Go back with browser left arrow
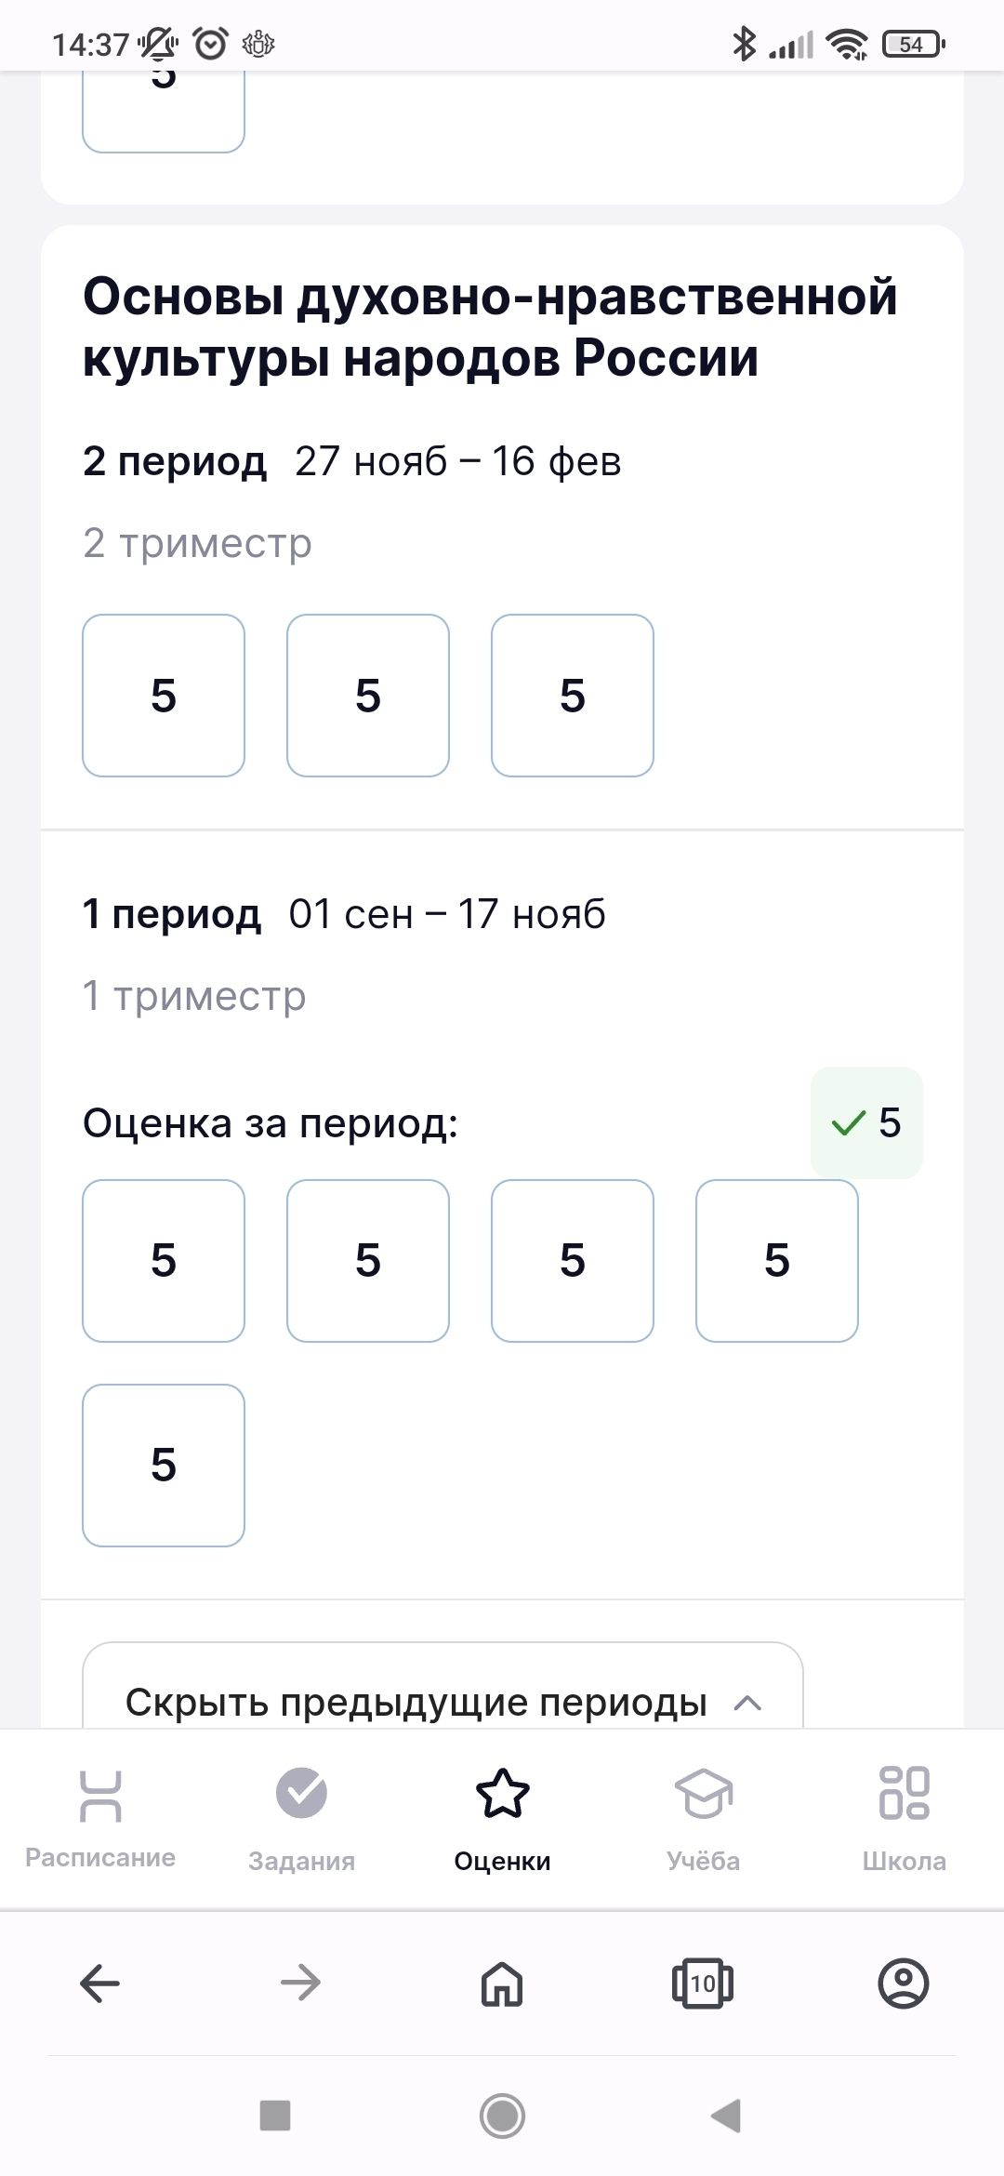1004x2176 pixels. pyautogui.click(x=100, y=1984)
